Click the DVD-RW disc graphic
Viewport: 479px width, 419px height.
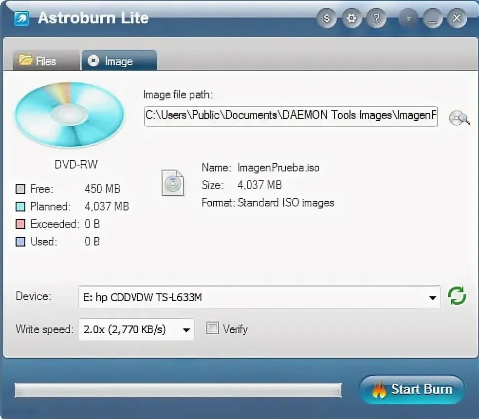pyautogui.click(x=70, y=115)
